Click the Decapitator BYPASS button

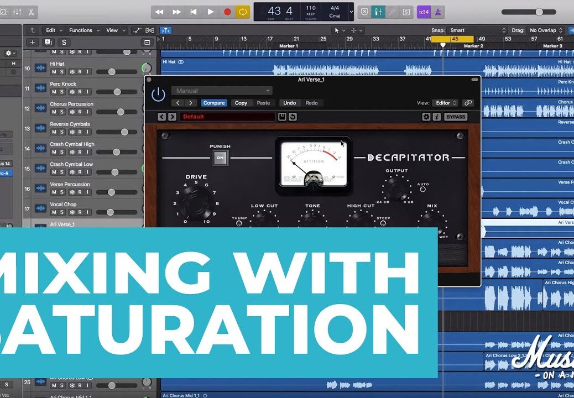[x=456, y=117]
